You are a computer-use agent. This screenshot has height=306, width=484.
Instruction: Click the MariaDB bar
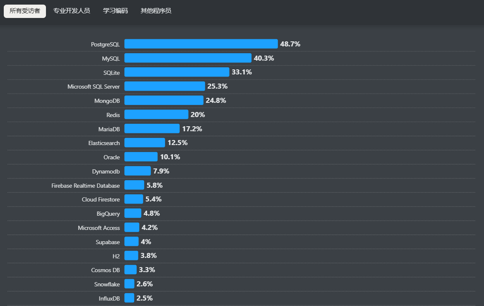tap(152, 129)
